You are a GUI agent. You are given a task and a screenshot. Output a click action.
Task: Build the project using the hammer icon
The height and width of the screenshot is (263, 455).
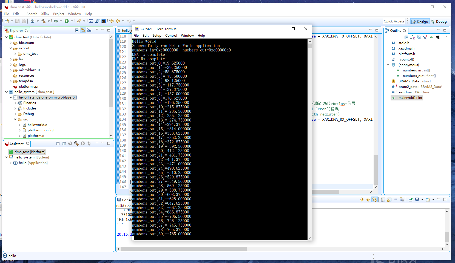coord(43,21)
